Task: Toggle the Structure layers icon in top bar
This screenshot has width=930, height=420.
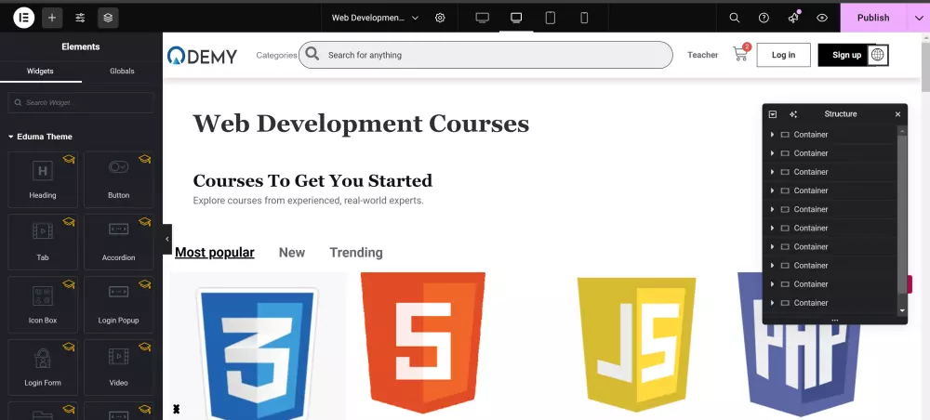Action: (108, 18)
